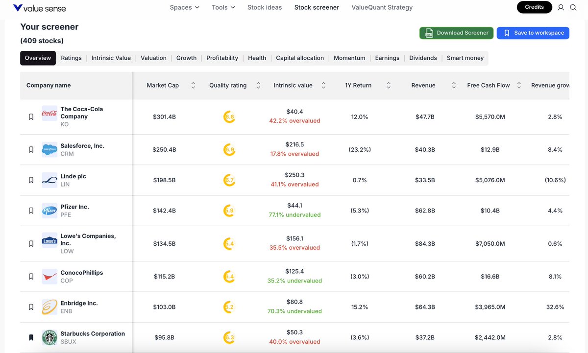This screenshot has width=588, height=353.
Task: Switch to the Capital allocation tab
Action: tap(300, 58)
